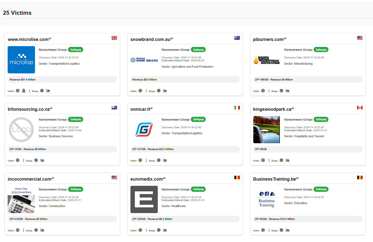Open the kingswoodpark.ca victim title
Viewport: 373px width, 242px height.
tap(272, 109)
